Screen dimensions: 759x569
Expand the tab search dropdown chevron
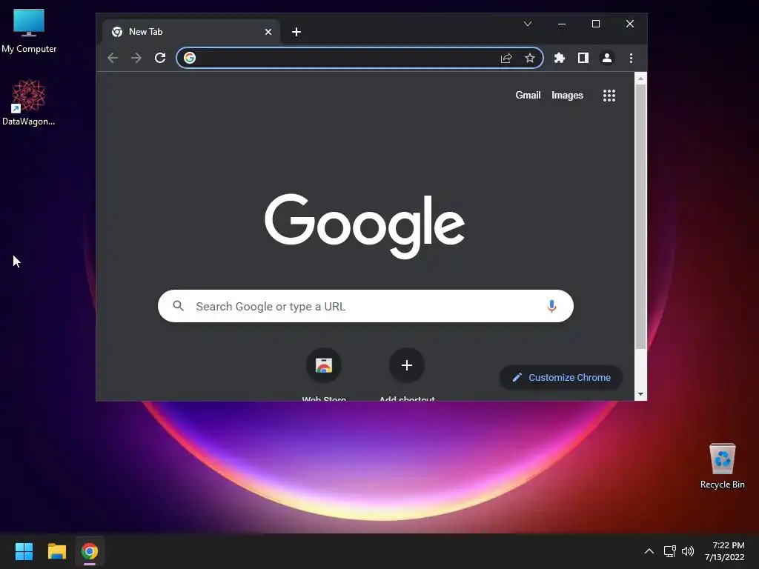coord(528,24)
